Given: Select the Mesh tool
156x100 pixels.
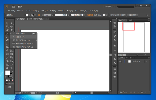Looking at the screenshot, I should click(x=7, y=54).
